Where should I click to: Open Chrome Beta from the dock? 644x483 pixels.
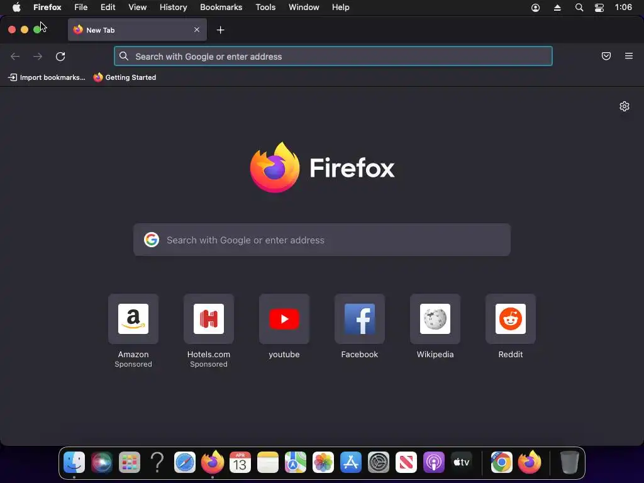[x=501, y=462]
